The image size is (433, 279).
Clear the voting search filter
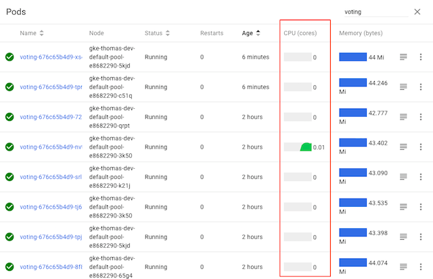pyautogui.click(x=417, y=12)
